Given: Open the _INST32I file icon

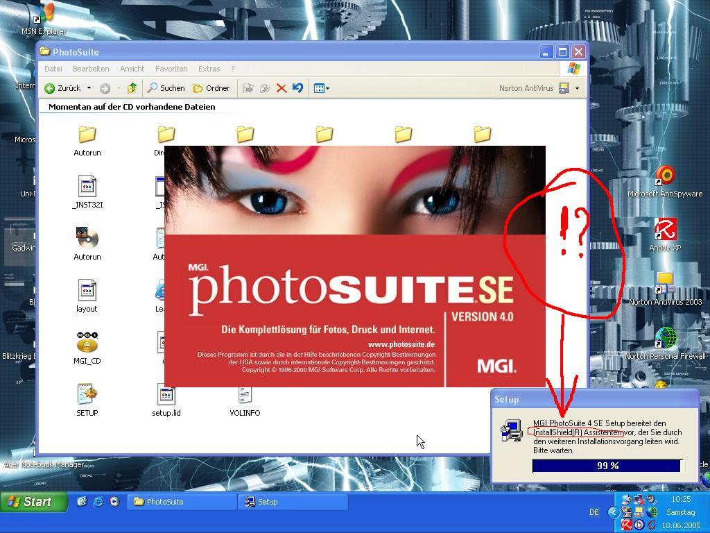Looking at the screenshot, I should (x=87, y=186).
